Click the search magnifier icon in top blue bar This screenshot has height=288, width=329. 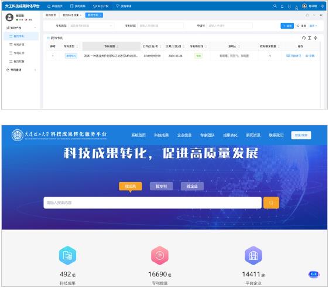[275, 6]
